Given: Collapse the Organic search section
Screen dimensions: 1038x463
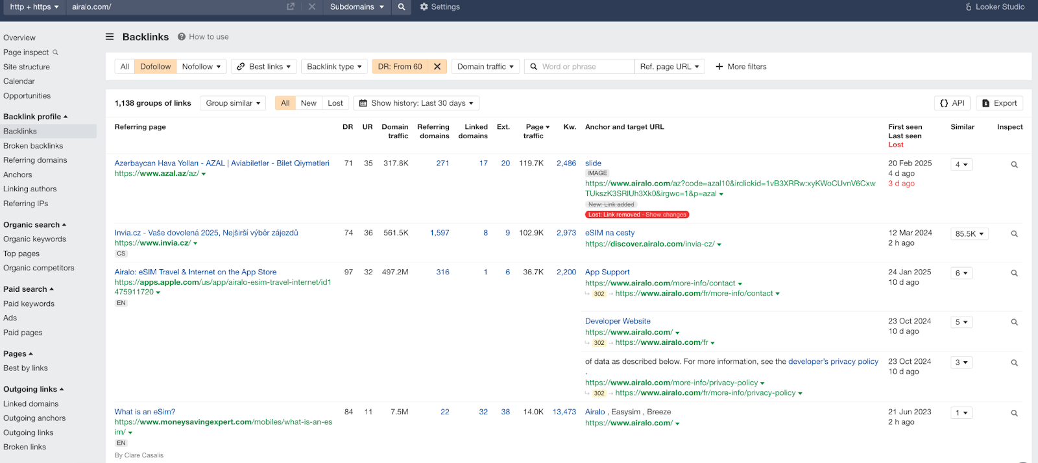Looking at the screenshot, I should tap(34, 225).
